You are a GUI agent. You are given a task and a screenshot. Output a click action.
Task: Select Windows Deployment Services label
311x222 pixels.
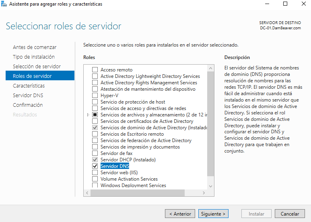pos(133,185)
